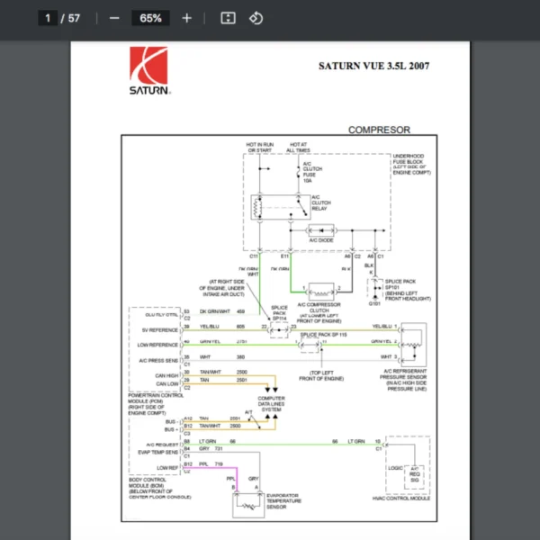Click the 65% zoom level field
Screen dimensions: 540x540
[x=150, y=18]
